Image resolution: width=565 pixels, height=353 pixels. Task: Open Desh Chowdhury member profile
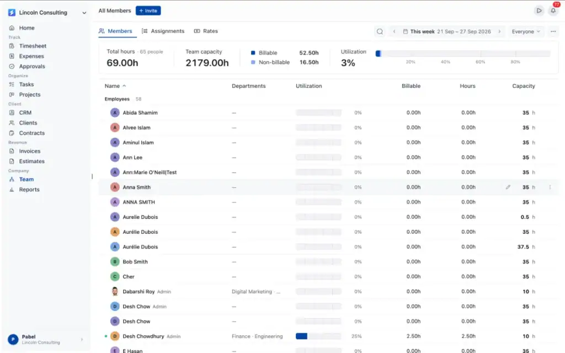143,336
